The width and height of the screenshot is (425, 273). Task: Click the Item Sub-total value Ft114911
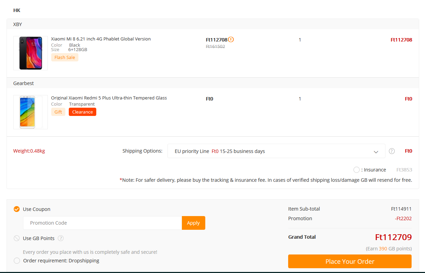point(401,209)
